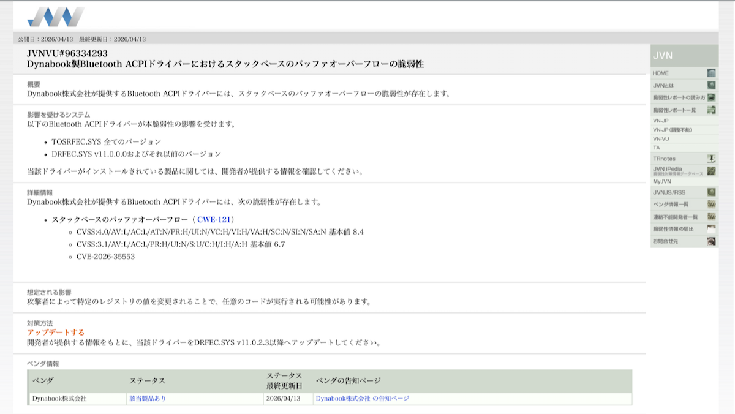Select VN-JP in the sidebar menu
Image resolution: width=735 pixels, height=414 pixels.
[661, 121]
